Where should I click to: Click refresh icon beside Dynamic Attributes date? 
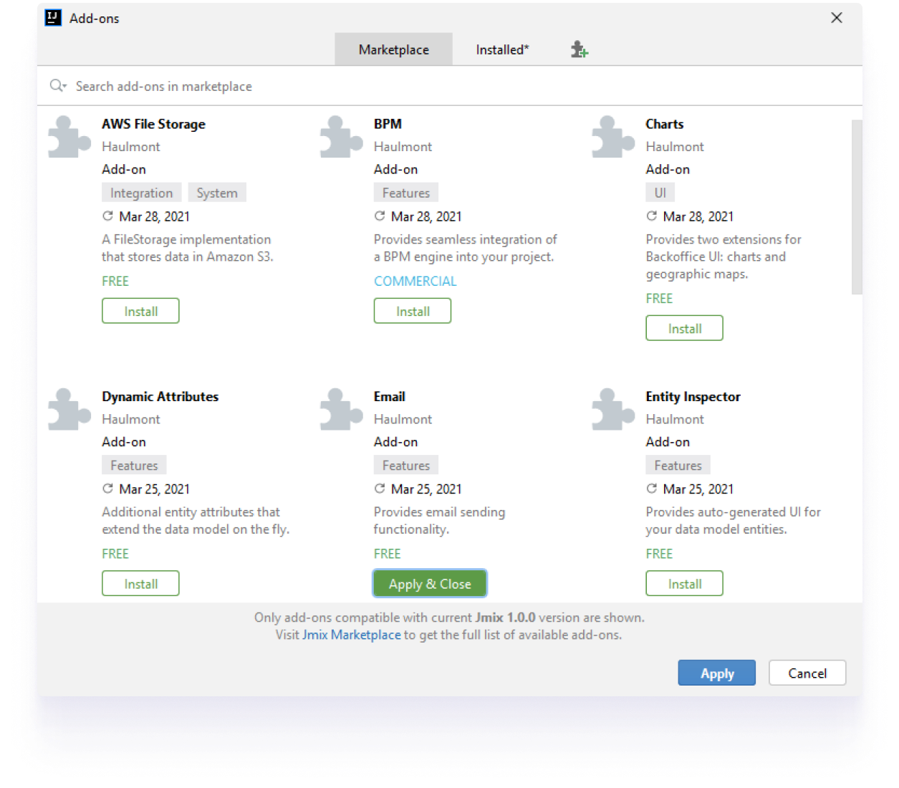tap(107, 489)
